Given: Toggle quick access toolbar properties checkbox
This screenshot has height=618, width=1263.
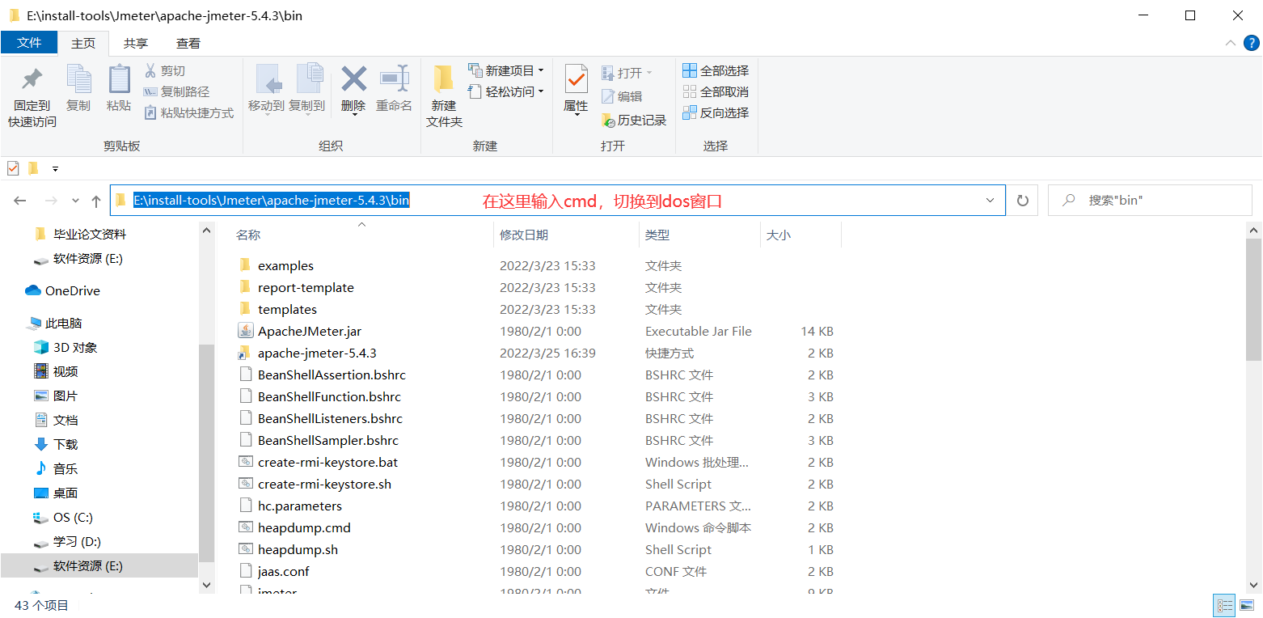Looking at the screenshot, I should (x=13, y=168).
